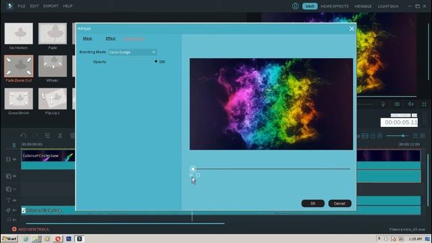Viewport: 432px width, 243px height.
Task: Click the timeline zoom in plus icon
Action: point(380,136)
